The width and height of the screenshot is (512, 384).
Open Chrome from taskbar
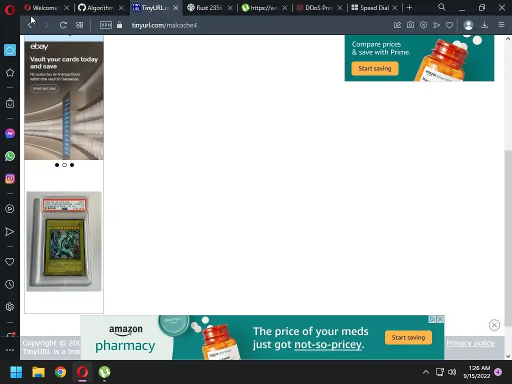pos(60,372)
